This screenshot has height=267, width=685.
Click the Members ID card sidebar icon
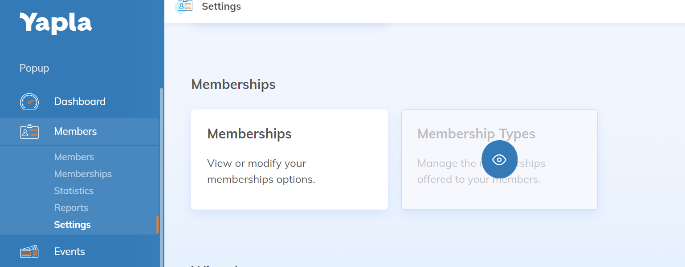click(x=29, y=132)
